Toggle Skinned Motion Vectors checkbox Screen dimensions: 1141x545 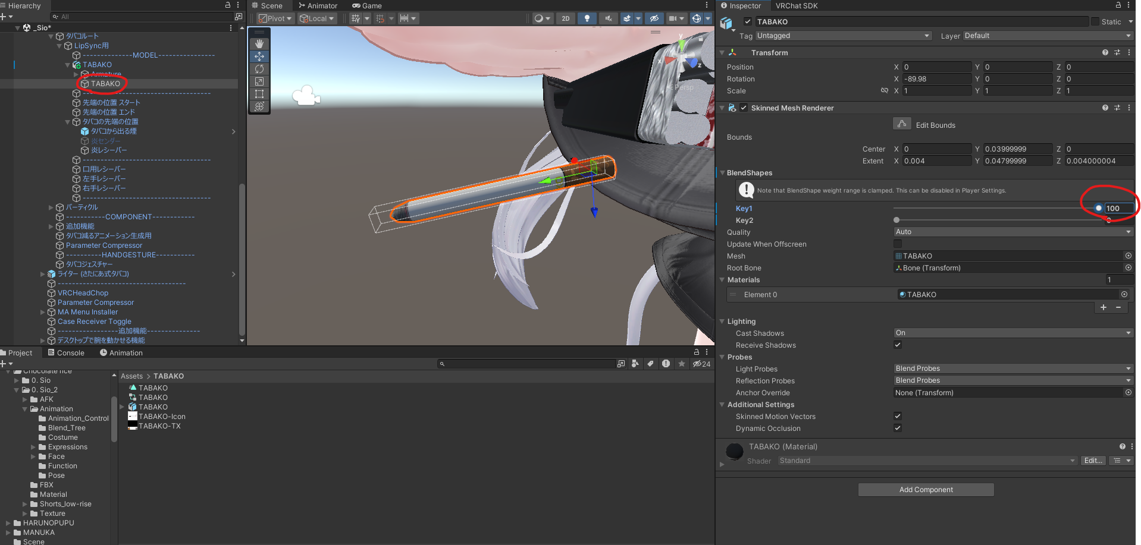(x=898, y=416)
